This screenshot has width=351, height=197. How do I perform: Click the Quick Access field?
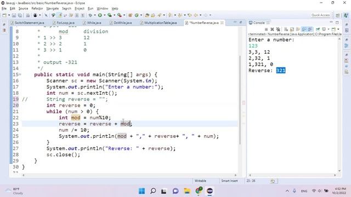tap(320, 15)
